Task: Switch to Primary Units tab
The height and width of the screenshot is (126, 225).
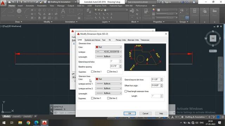Action: pyautogui.click(x=121, y=40)
